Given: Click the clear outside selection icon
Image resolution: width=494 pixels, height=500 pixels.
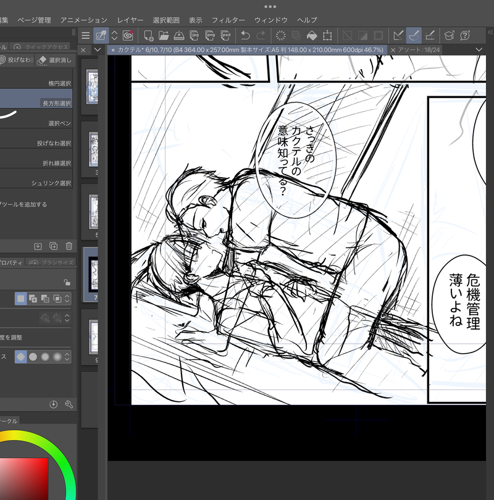Looking at the screenshot, I should (296, 35).
